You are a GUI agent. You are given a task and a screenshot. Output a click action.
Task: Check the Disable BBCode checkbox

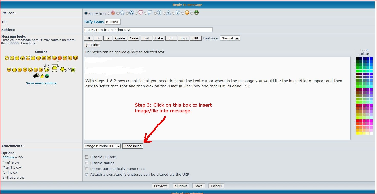point(87,157)
